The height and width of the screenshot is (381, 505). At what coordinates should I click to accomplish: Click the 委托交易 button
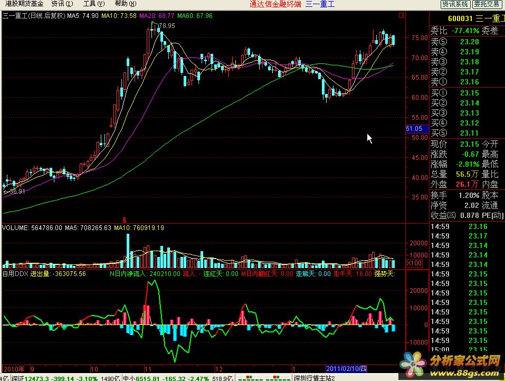pyautogui.click(x=487, y=4)
